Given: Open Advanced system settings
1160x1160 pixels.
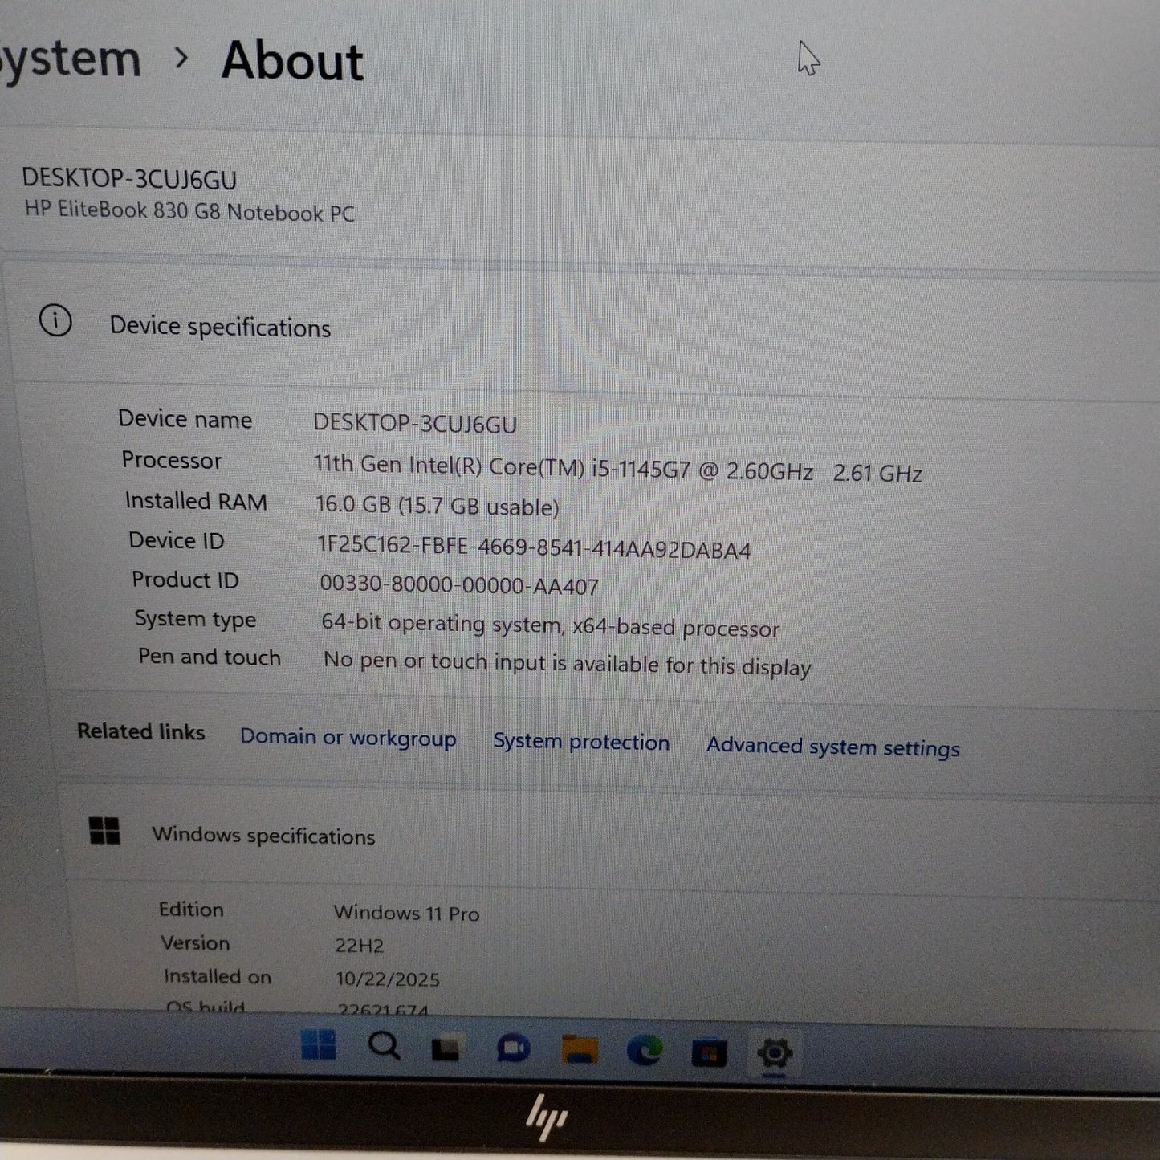Looking at the screenshot, I should pyautogui.click(x=832, y=746).
